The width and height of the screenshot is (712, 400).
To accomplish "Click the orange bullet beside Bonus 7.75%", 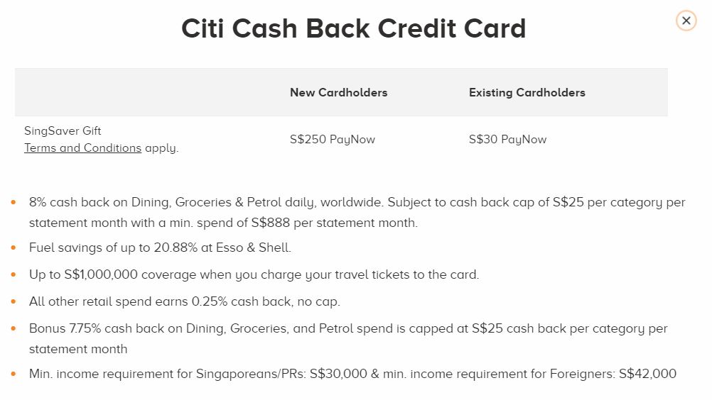I will click(x=14, y=329).
